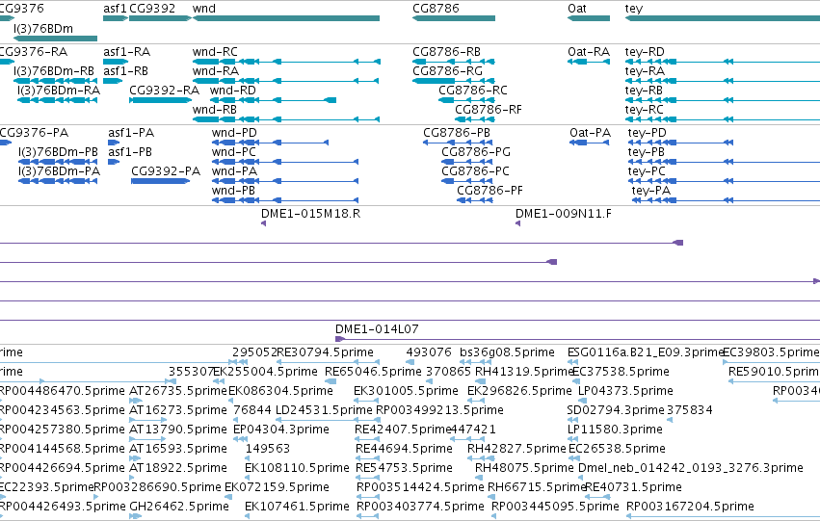Screen dimensions: 820x521
Task: Select the CG9392-PA protein bar
Action: [161, 181]
